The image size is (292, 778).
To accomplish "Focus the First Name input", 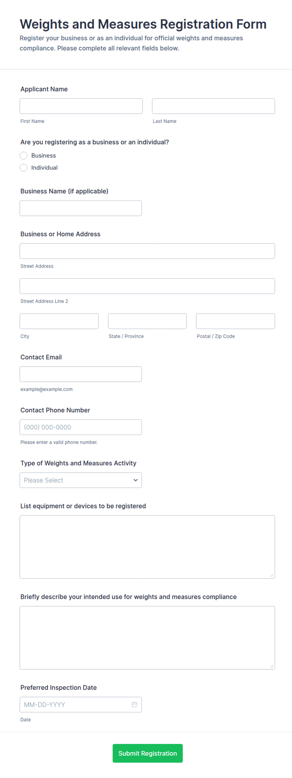I will 81,106.
